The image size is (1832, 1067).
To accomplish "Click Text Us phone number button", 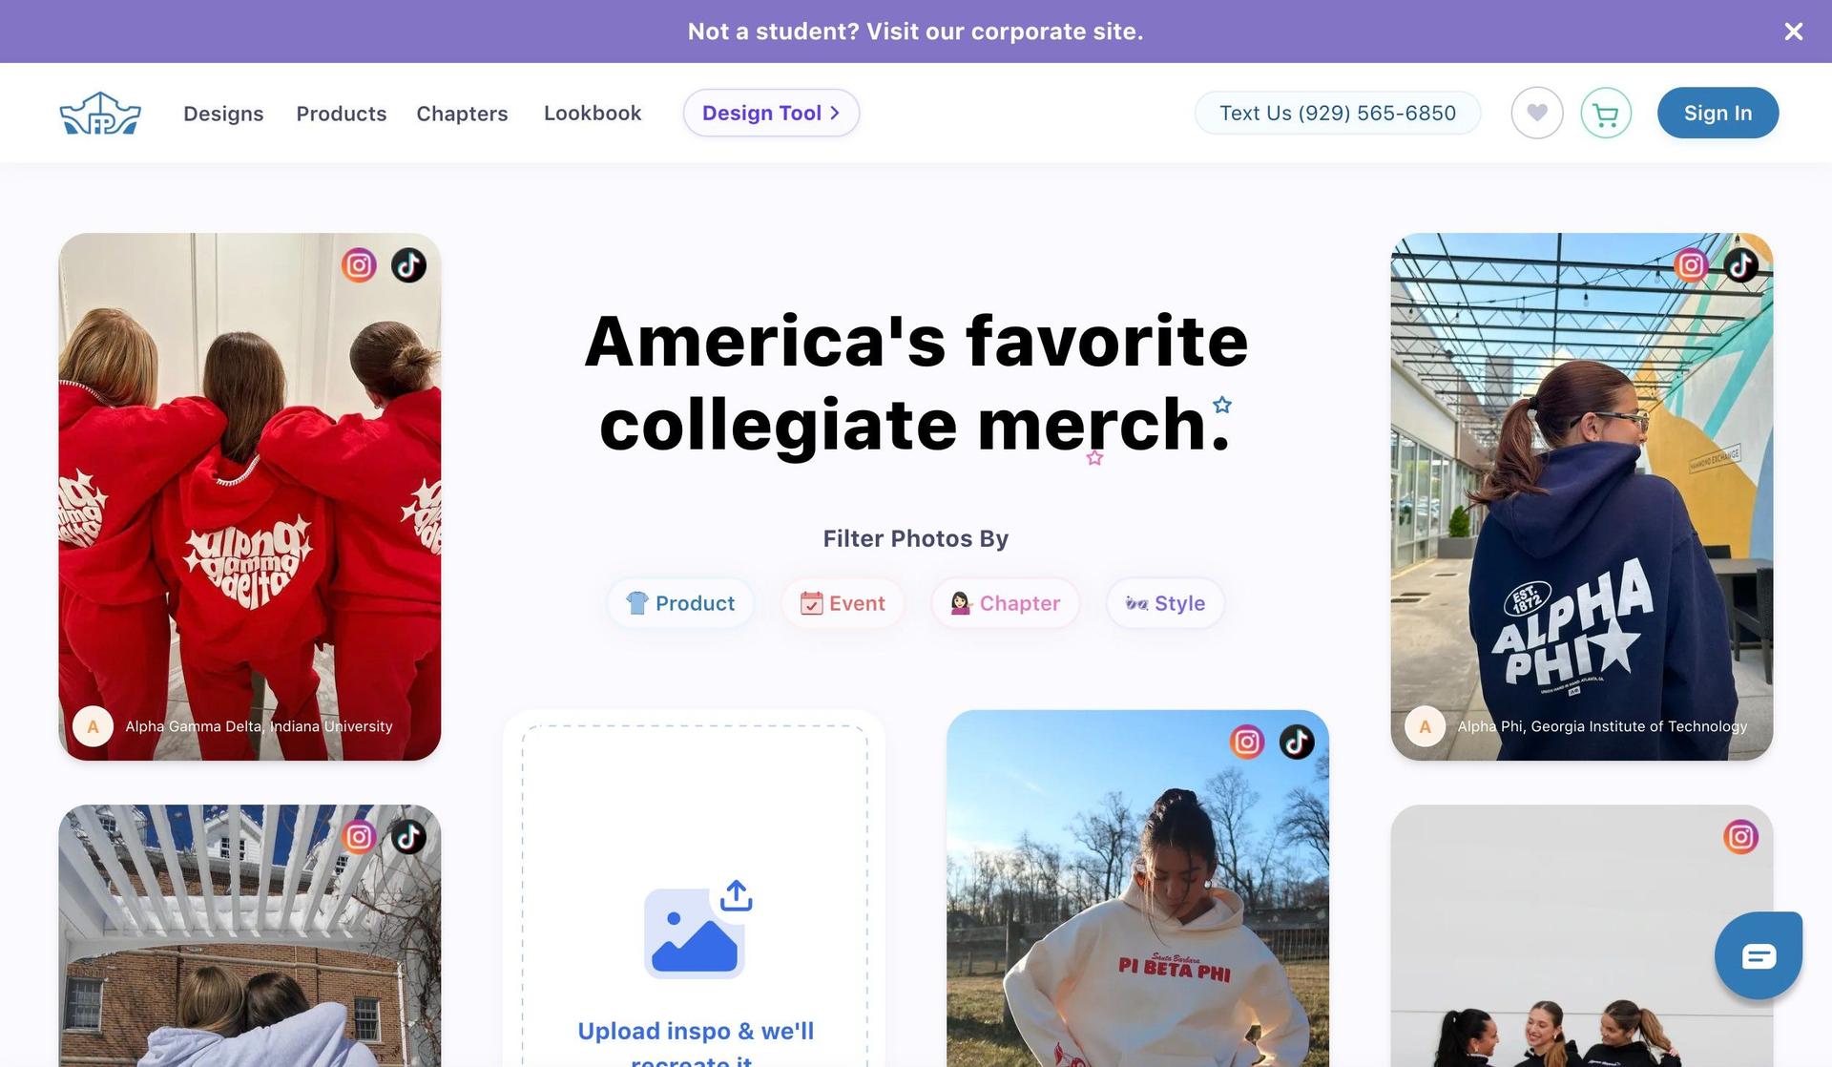I will (1337, 113).
